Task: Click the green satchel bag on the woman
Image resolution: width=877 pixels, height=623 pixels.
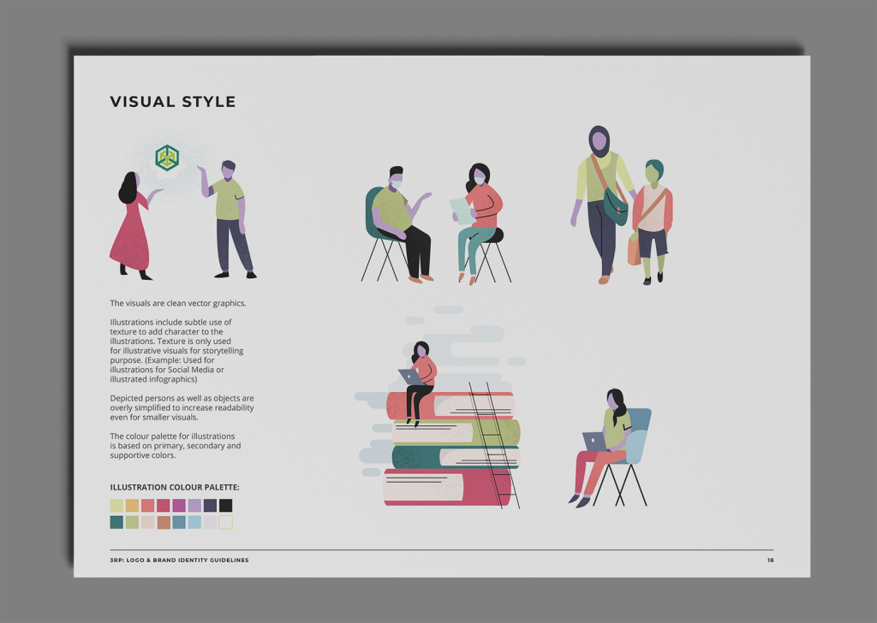Action: [x=615, y=207]
